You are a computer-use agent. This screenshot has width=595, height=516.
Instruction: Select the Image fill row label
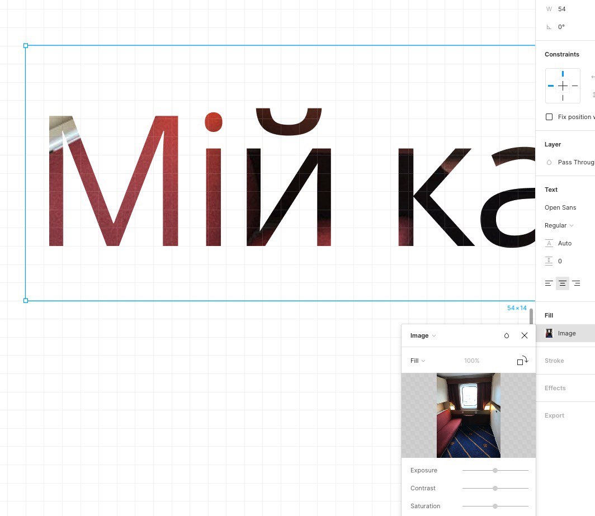pyautogui.click(x=566, y=333)
